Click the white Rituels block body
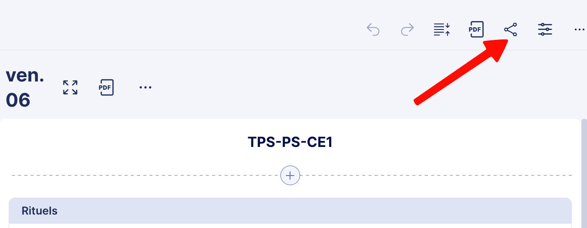 click(x=290, y=226)
